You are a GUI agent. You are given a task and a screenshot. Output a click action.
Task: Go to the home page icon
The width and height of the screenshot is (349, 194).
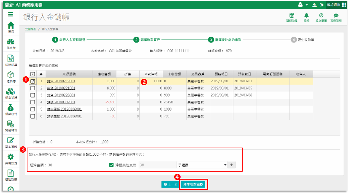pyautogui.click(x=11, y=26)
